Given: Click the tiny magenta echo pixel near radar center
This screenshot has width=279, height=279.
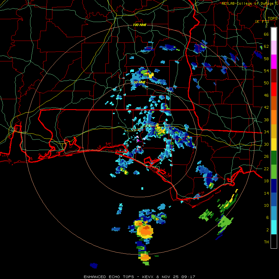Looking at the screenshot, I should 138,140.
